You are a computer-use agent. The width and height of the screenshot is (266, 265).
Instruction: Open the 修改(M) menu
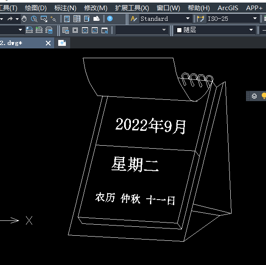[96, 8]
